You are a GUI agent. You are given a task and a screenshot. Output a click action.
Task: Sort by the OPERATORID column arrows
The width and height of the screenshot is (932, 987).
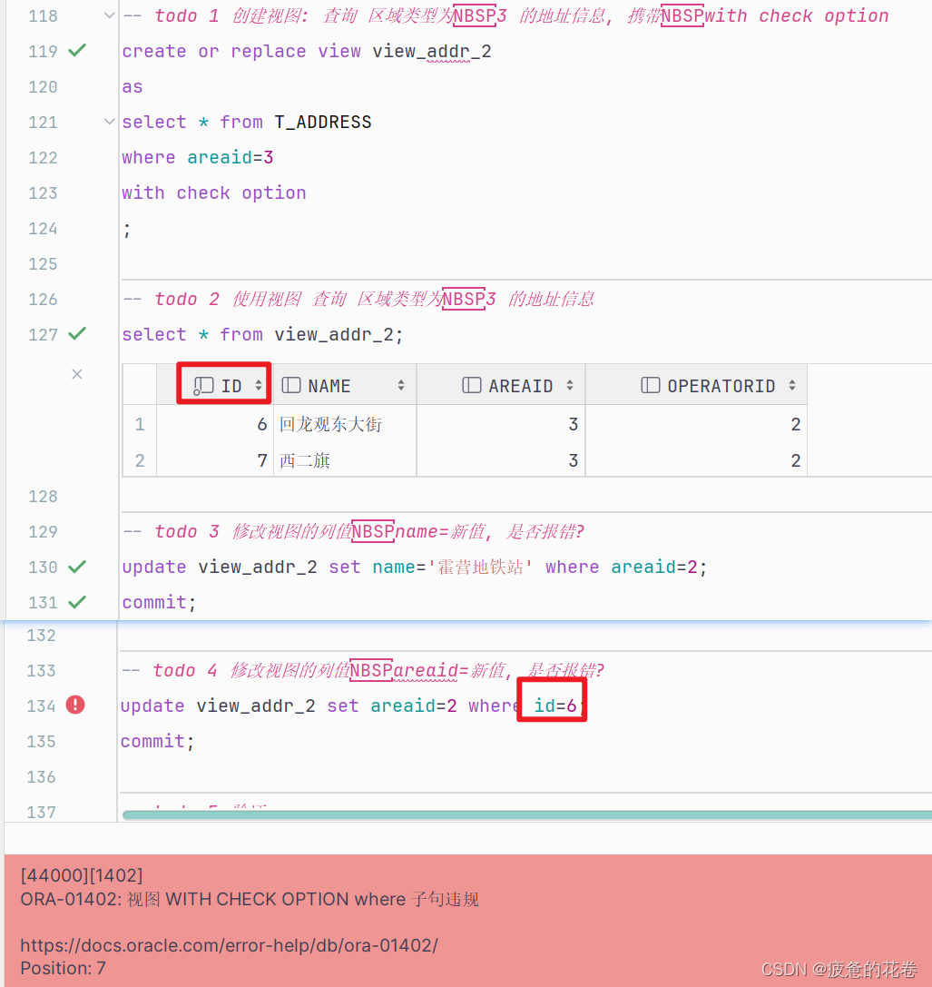point(792,385)
